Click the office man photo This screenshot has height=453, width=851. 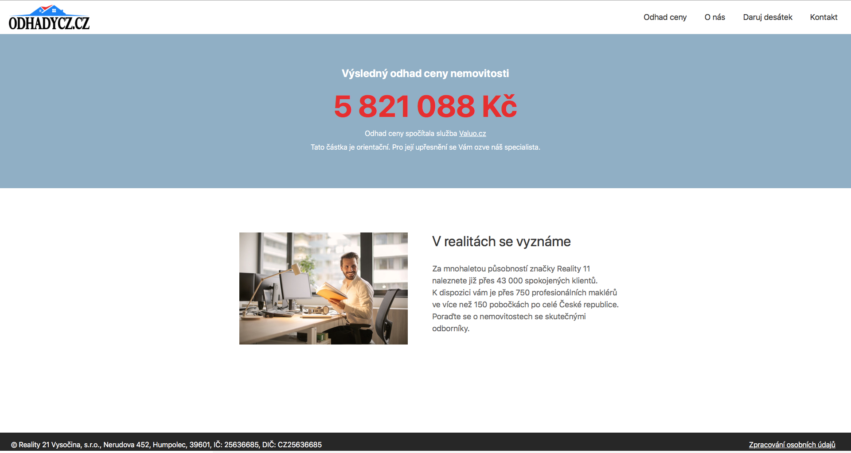point(324,288)
